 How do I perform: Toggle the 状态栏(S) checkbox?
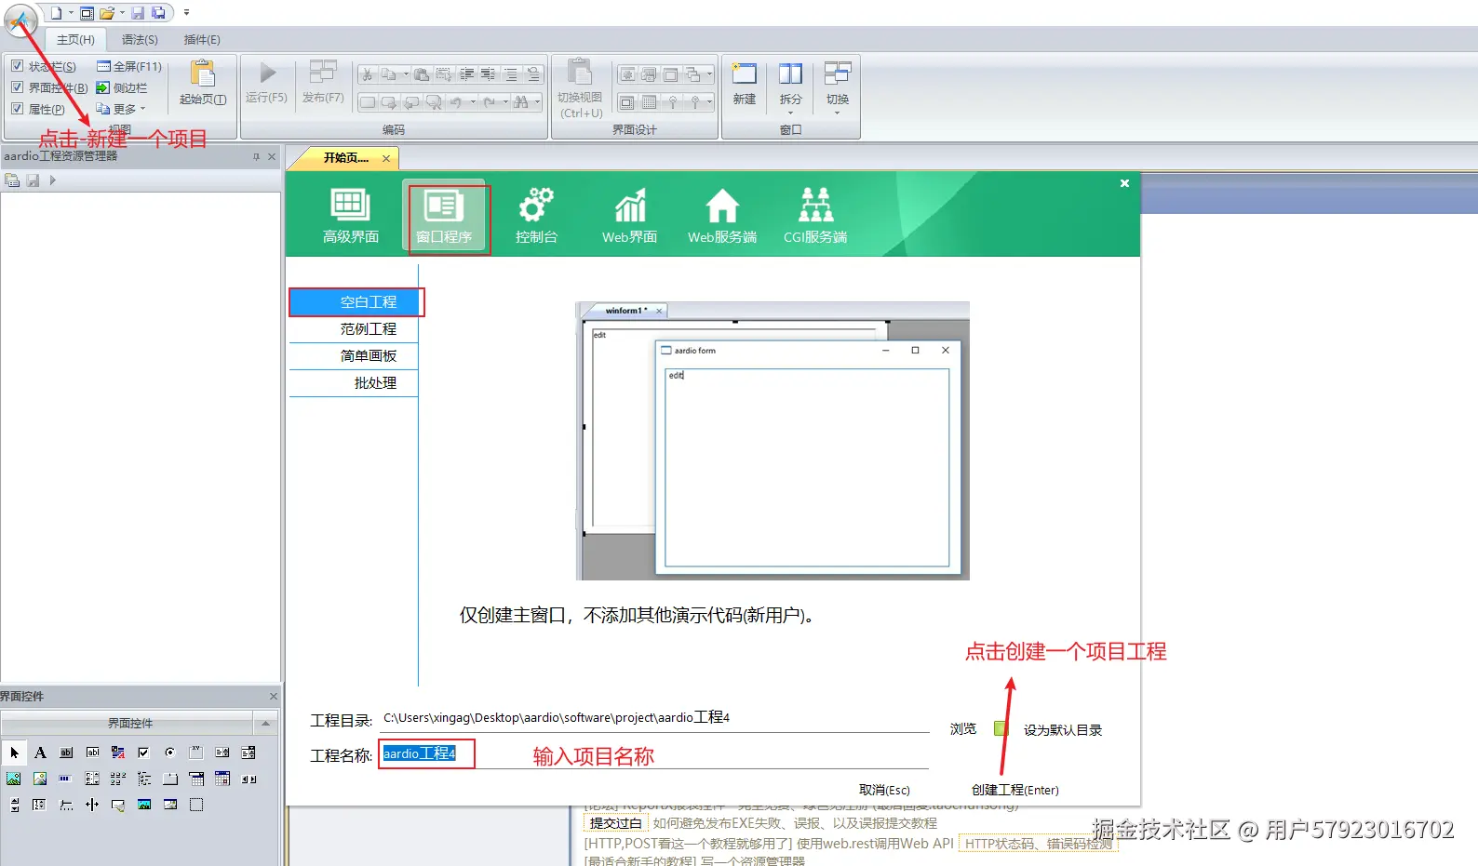click(17, 66)
